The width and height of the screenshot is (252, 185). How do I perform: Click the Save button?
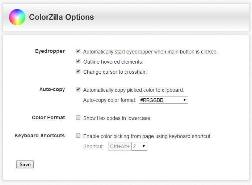[25, 164]
